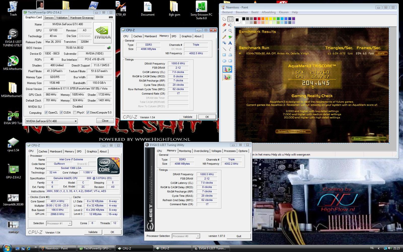Choose the Fill with color bucket tool
The width and height of the screenshot is (403, 252).
click(x=230, y=25)
